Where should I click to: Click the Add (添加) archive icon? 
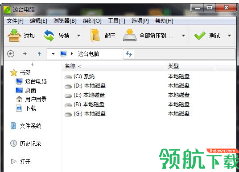[14, 36]
